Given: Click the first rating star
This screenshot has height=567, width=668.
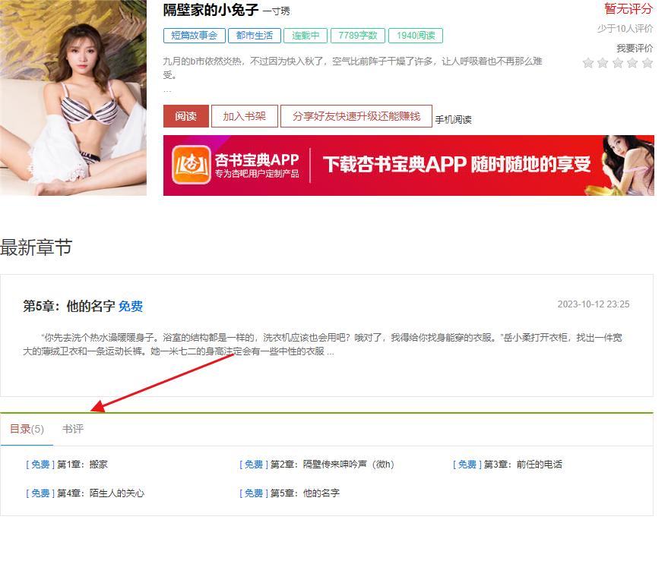Looking at the screenshot, I should (588, 63).
